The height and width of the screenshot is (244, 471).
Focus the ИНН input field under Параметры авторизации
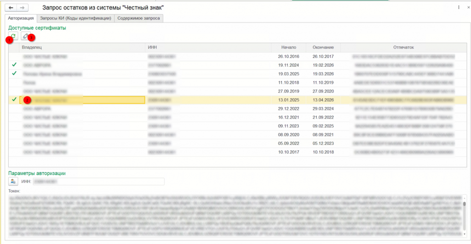point(98,182)
